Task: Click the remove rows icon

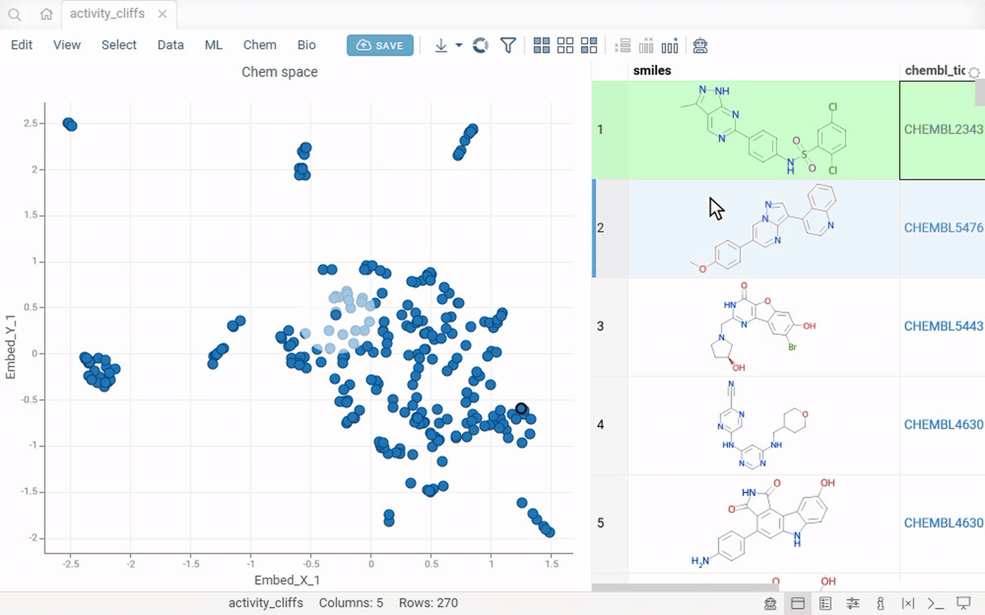Action: [x=622, y=46]
